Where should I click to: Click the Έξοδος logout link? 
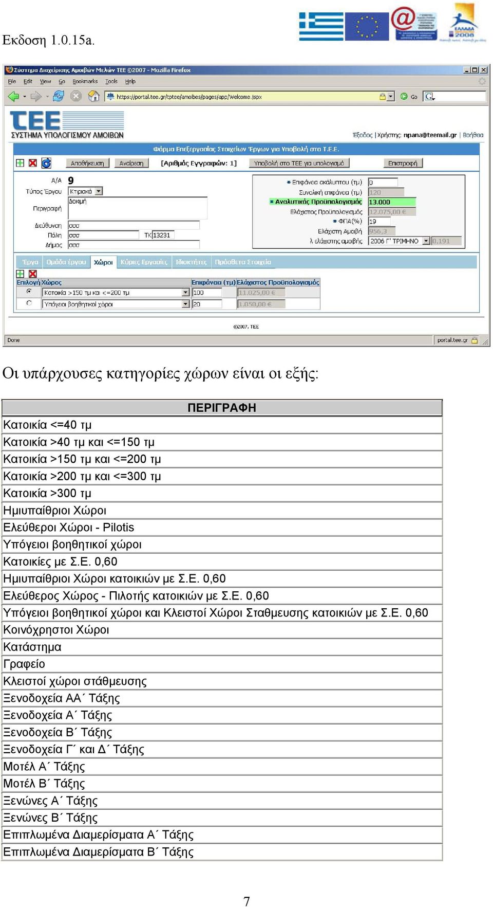point(363,135)
